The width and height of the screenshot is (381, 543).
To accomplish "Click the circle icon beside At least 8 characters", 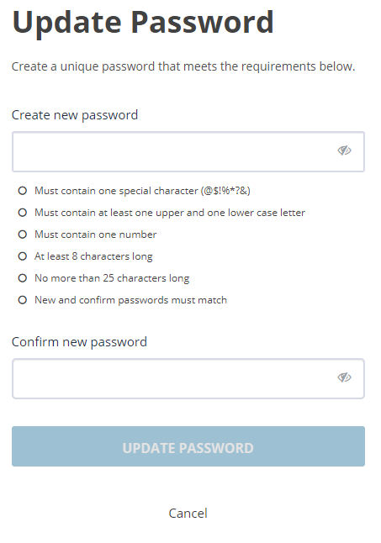I will [x=23, y=256].
